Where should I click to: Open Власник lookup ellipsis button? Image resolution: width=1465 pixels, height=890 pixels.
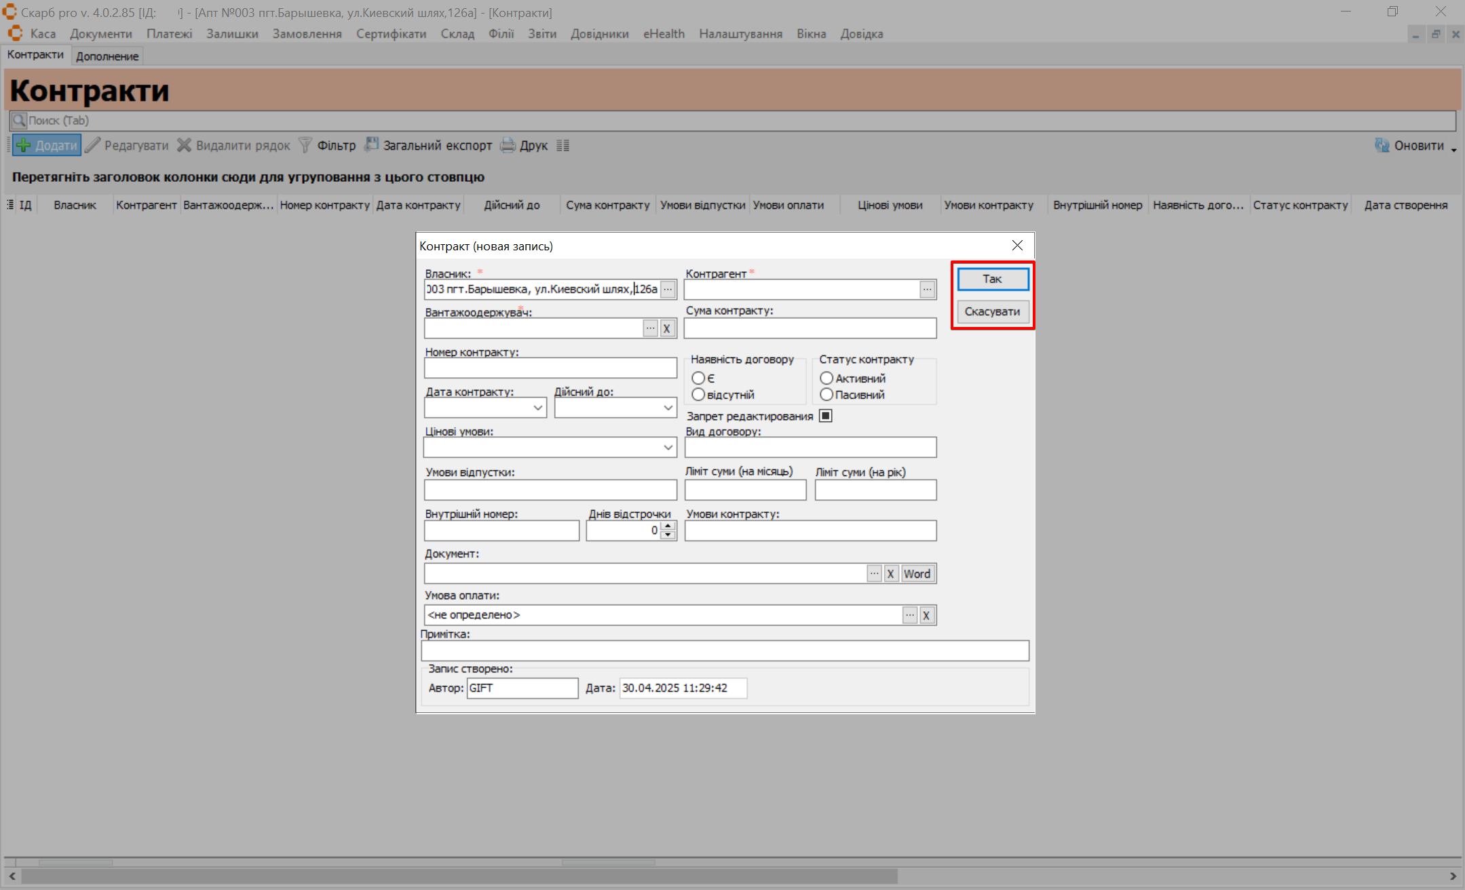pyautogui.click(x=668, y=290)
